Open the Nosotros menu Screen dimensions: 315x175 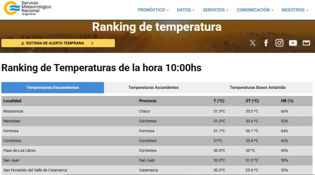point(295,10)
